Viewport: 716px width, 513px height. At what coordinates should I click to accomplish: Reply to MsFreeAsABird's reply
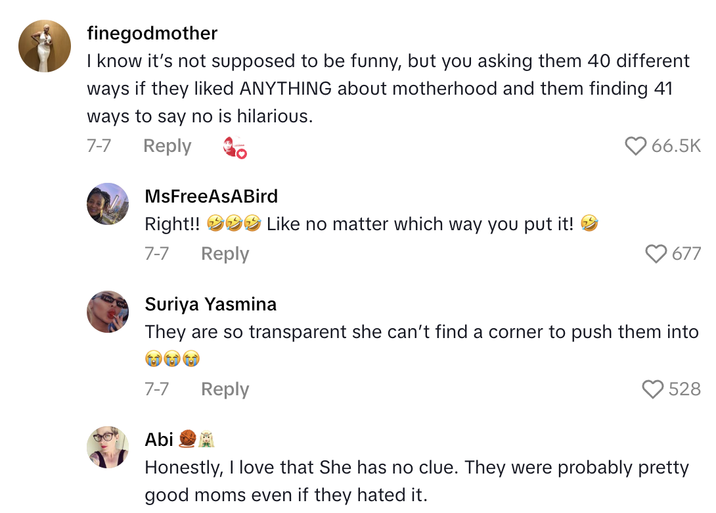coord(225,254)
